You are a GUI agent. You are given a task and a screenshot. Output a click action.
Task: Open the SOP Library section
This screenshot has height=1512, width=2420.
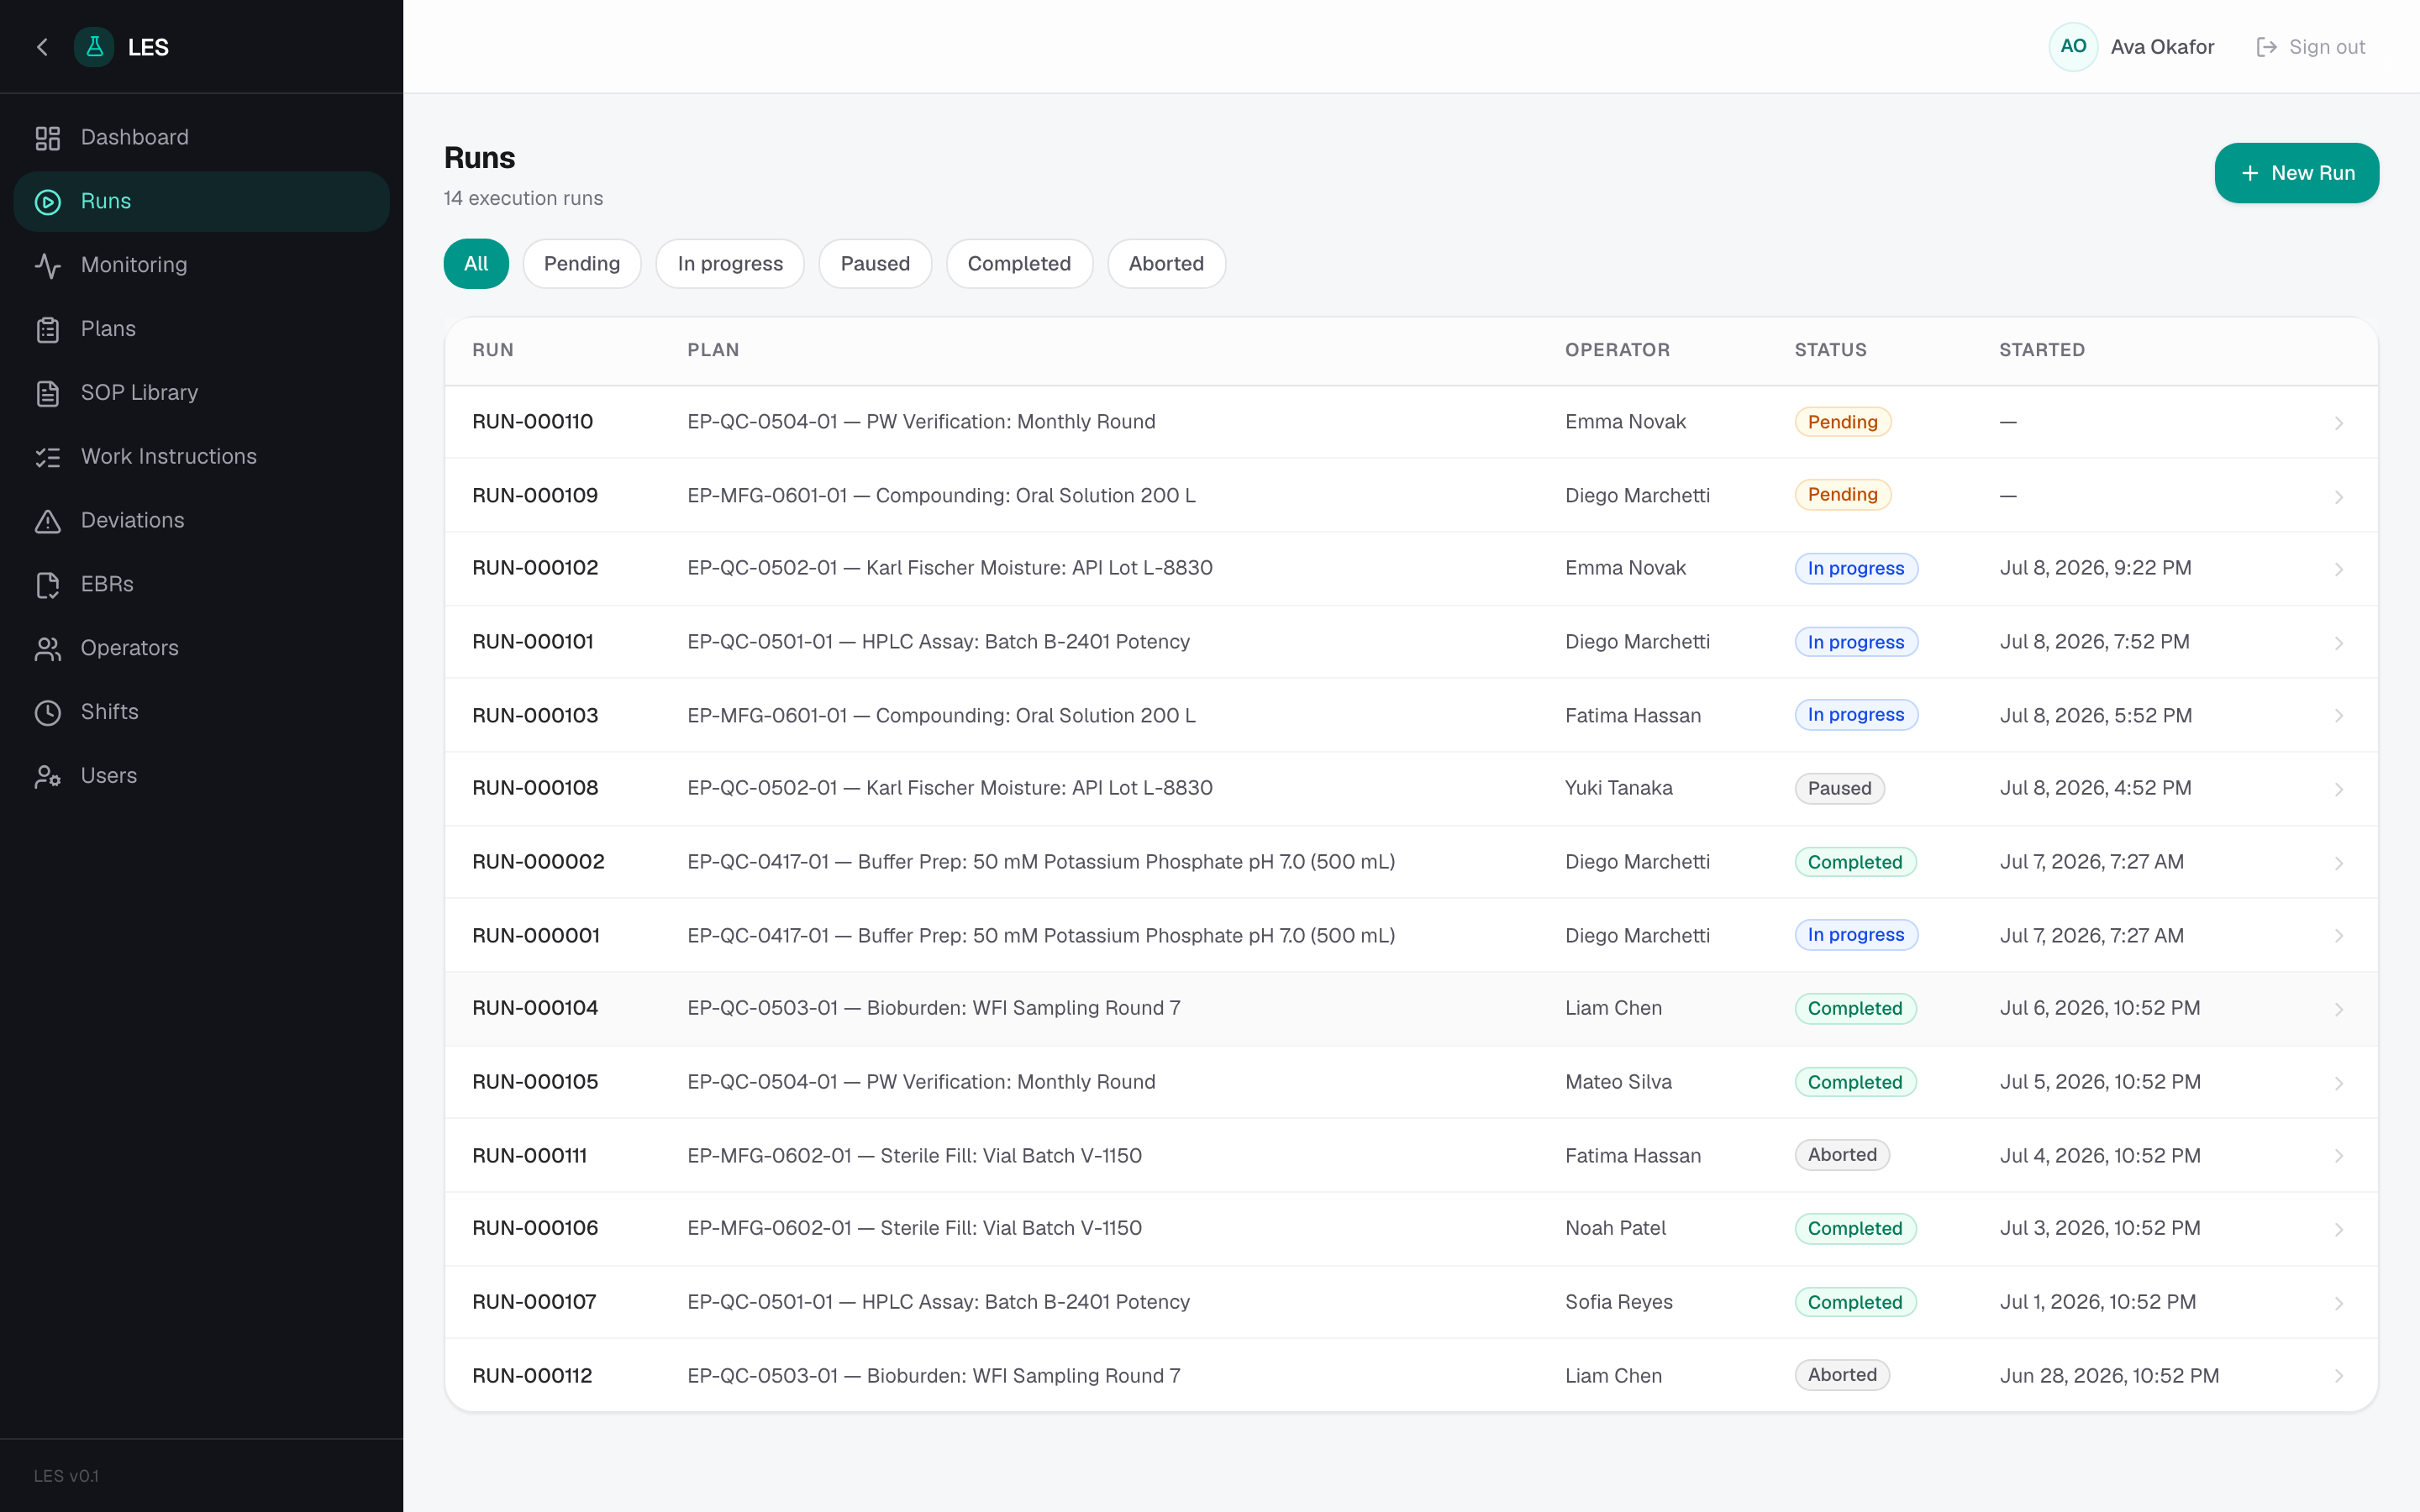201,393
